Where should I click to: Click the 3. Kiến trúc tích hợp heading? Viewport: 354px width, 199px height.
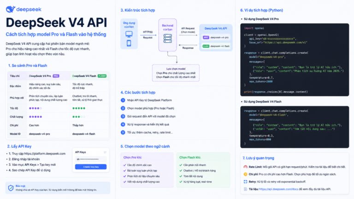tap(138, 10)
